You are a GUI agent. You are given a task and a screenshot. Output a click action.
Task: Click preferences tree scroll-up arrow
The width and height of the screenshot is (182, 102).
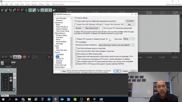pyautogui.click(x=71, y=18)
